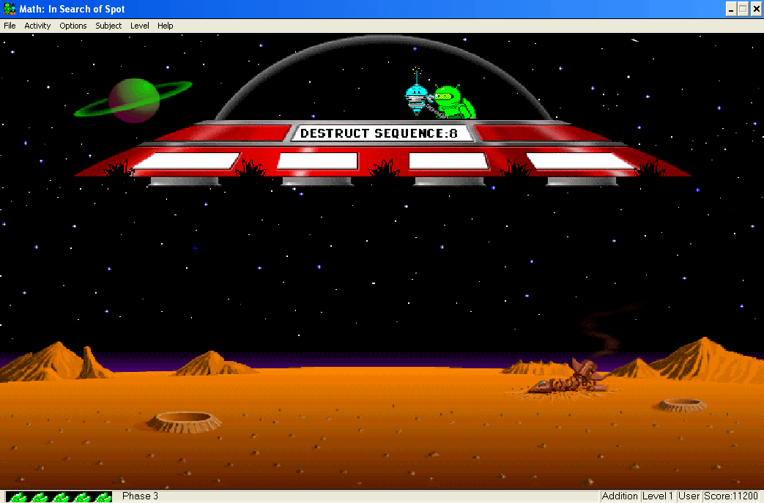
Task: Click the green alien in the spaceship dome
Action: click(453, 102)
